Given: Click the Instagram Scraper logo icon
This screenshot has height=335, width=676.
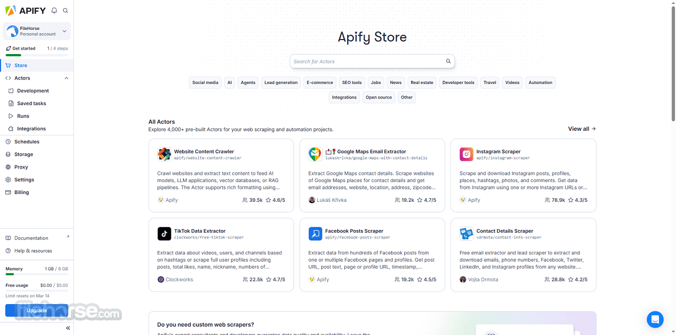Looking at the screenshot, I should tap(466, 154).
